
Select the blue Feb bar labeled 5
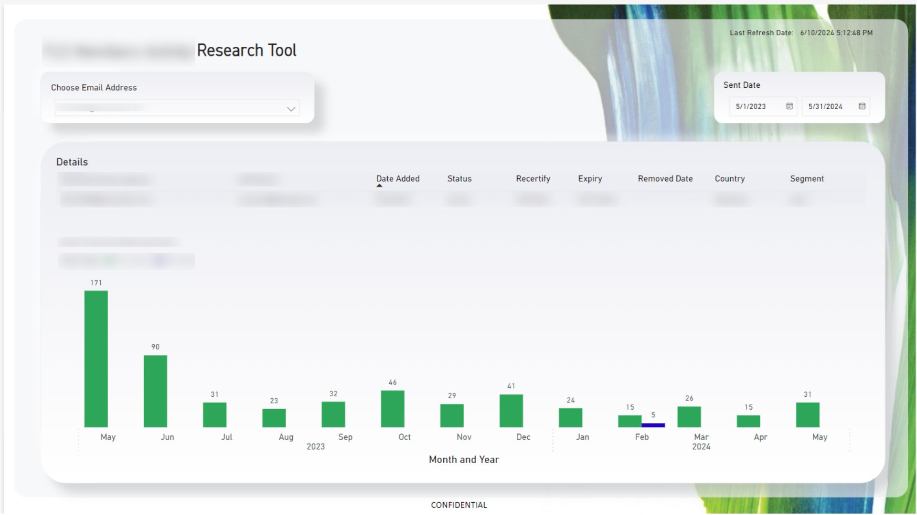(653, 425)
